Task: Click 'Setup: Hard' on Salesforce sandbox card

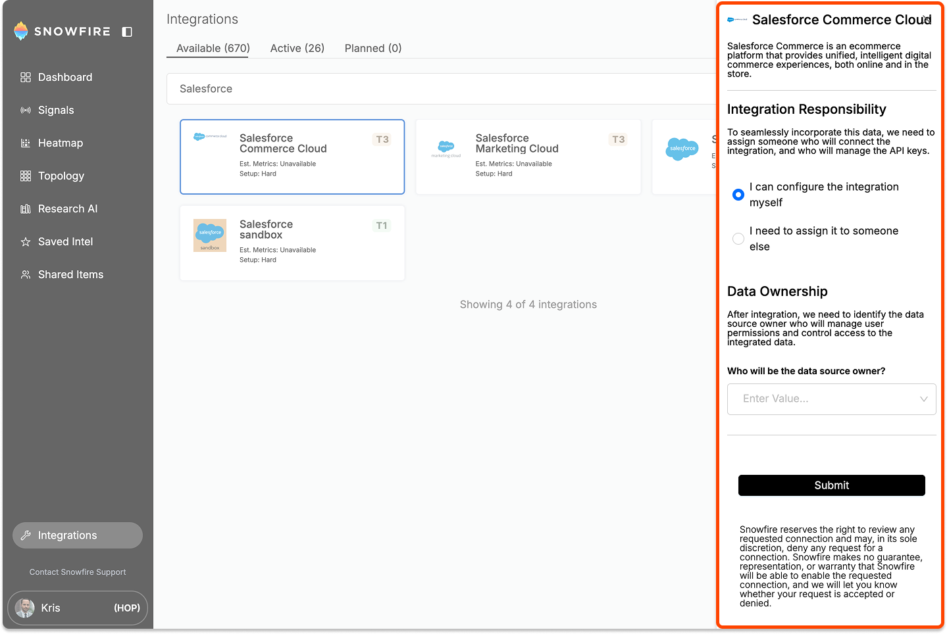Action: pos(258,260)
